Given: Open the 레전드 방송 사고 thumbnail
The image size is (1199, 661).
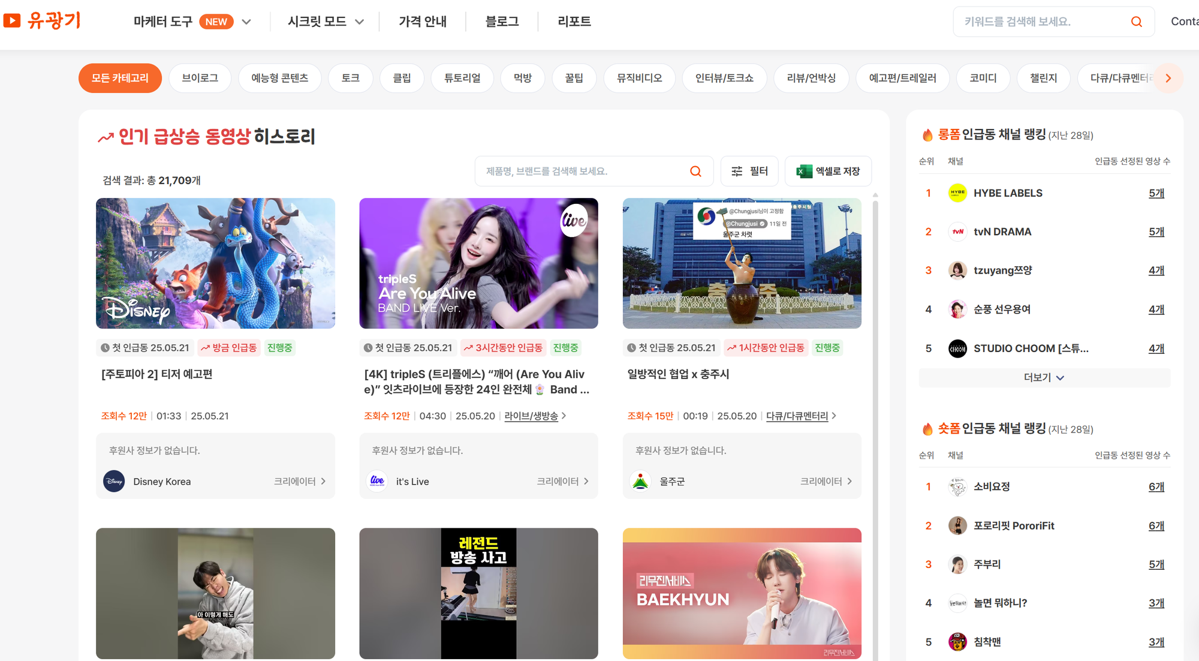Looking at the screenshot, I should coord(478,593).
